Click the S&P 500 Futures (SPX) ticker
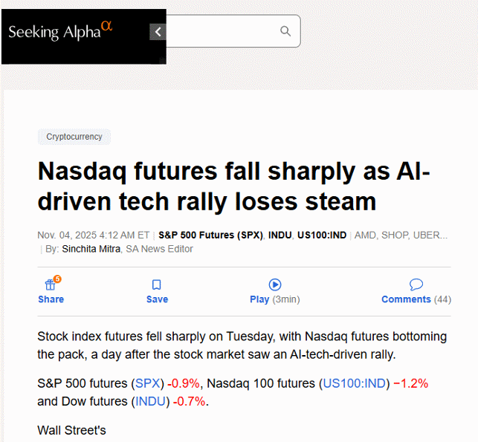The width and height of the screenshot is (478, 442). [211, 235]
